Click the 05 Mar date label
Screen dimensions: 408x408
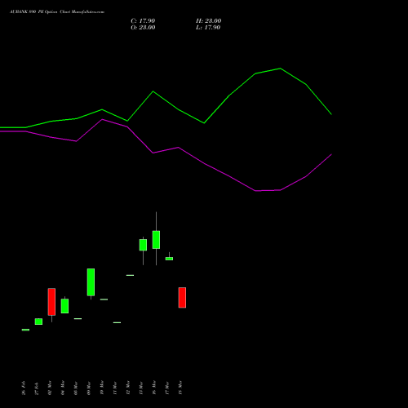[76, 388]
